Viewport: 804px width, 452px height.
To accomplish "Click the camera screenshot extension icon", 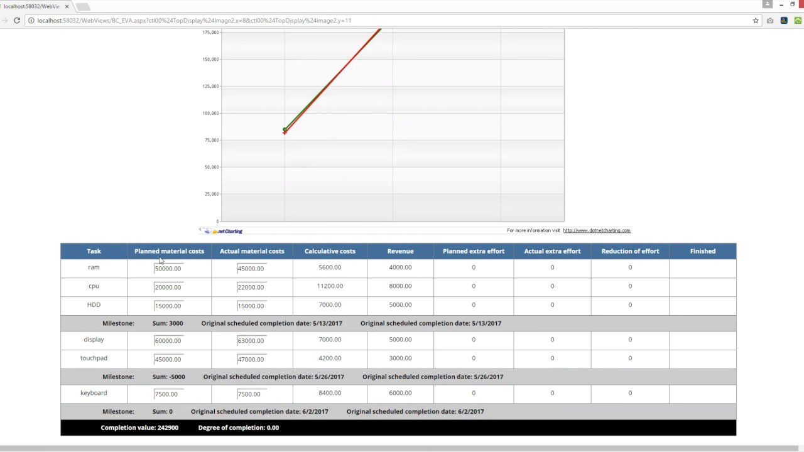I will 770,20.
